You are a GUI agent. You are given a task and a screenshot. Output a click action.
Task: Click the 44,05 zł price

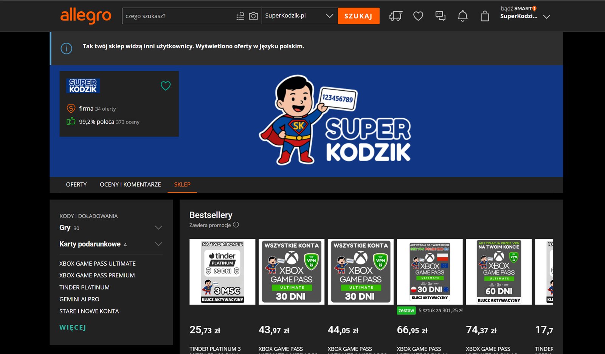click(343, 330)
